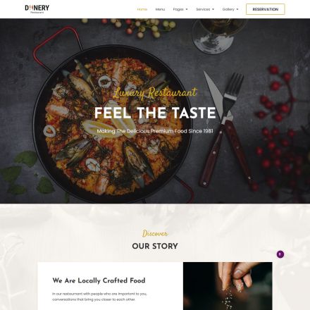Expand the Pages dropdown arrow

click(x=187, y=9)
